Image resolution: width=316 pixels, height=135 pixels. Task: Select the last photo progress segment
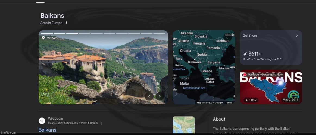pos(159,33)
